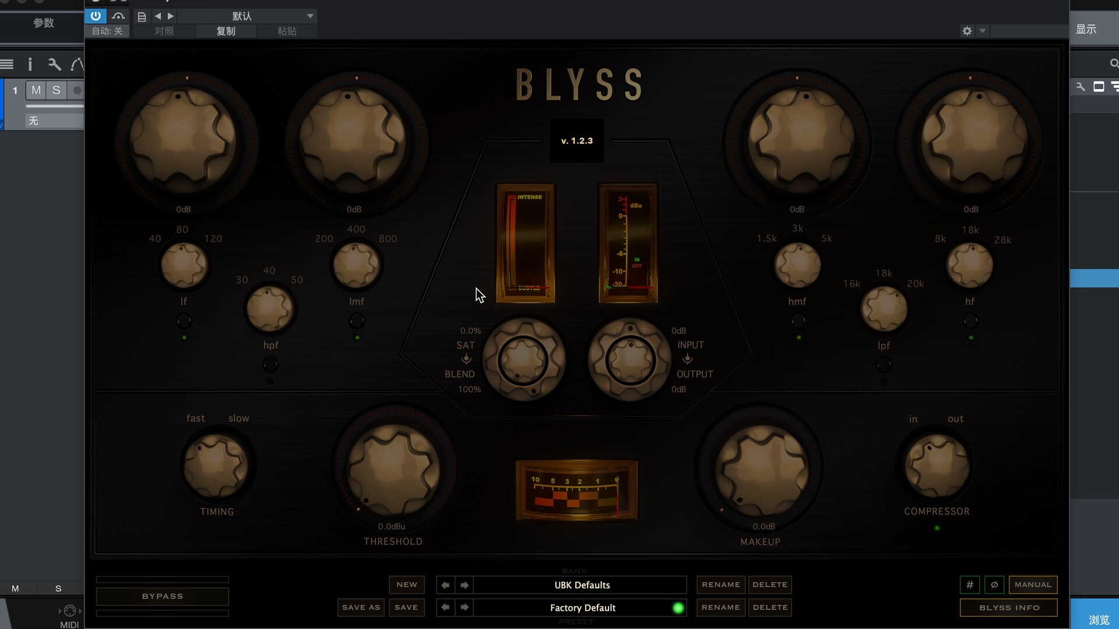Select next bank with right arrow
1119x629 pixels.
(465, 585)
